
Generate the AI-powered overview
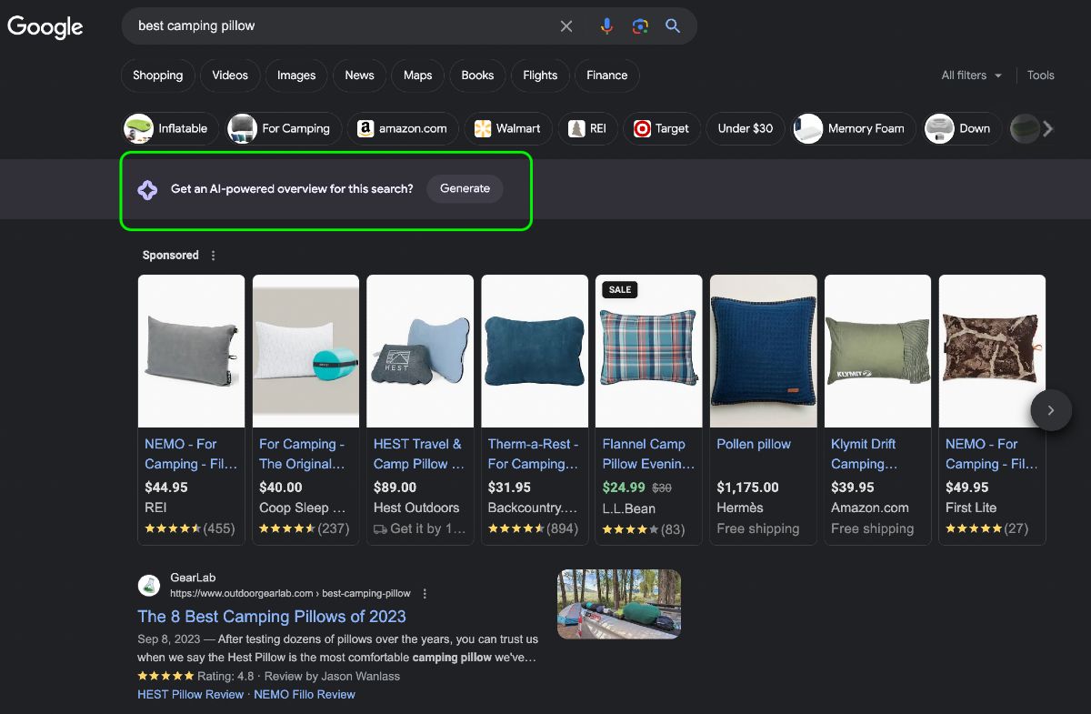pos(465,188)
